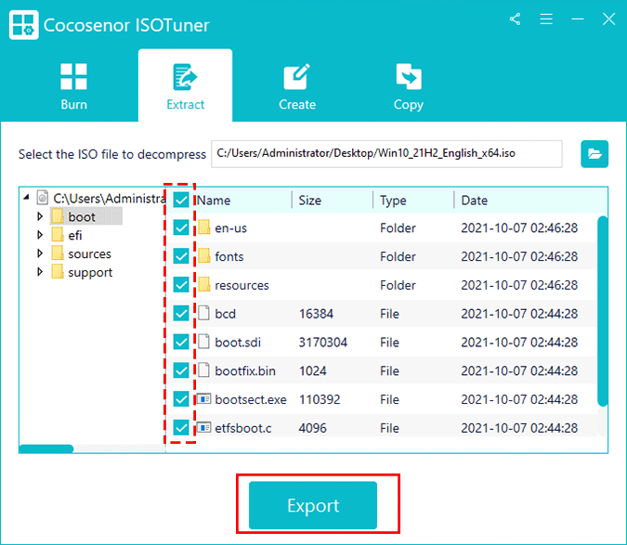
Task: Uncheck the fonts folder checkbox
Action: coord(181,256)
